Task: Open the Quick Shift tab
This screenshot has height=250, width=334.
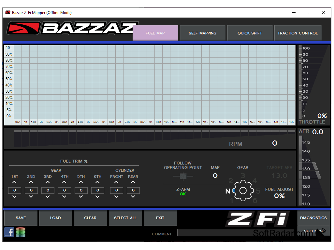Action: tap(250, 33)
